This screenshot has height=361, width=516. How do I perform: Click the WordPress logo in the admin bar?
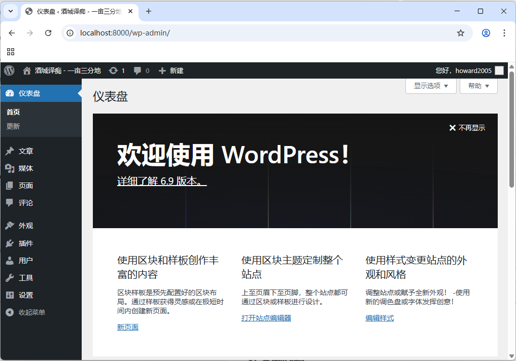[9, 70]
